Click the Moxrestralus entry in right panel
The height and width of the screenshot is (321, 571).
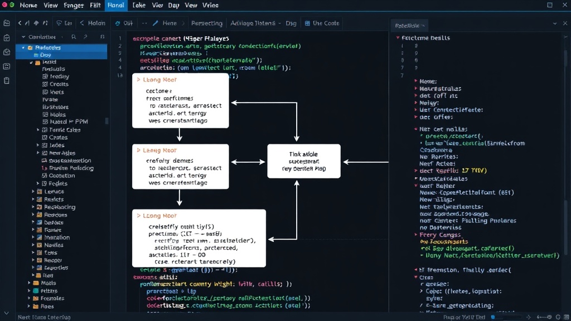click(440, 89)
